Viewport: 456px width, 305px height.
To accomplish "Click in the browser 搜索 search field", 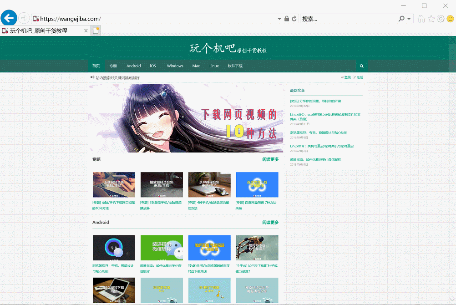I will pyautogui.click(x=348, y=19).
